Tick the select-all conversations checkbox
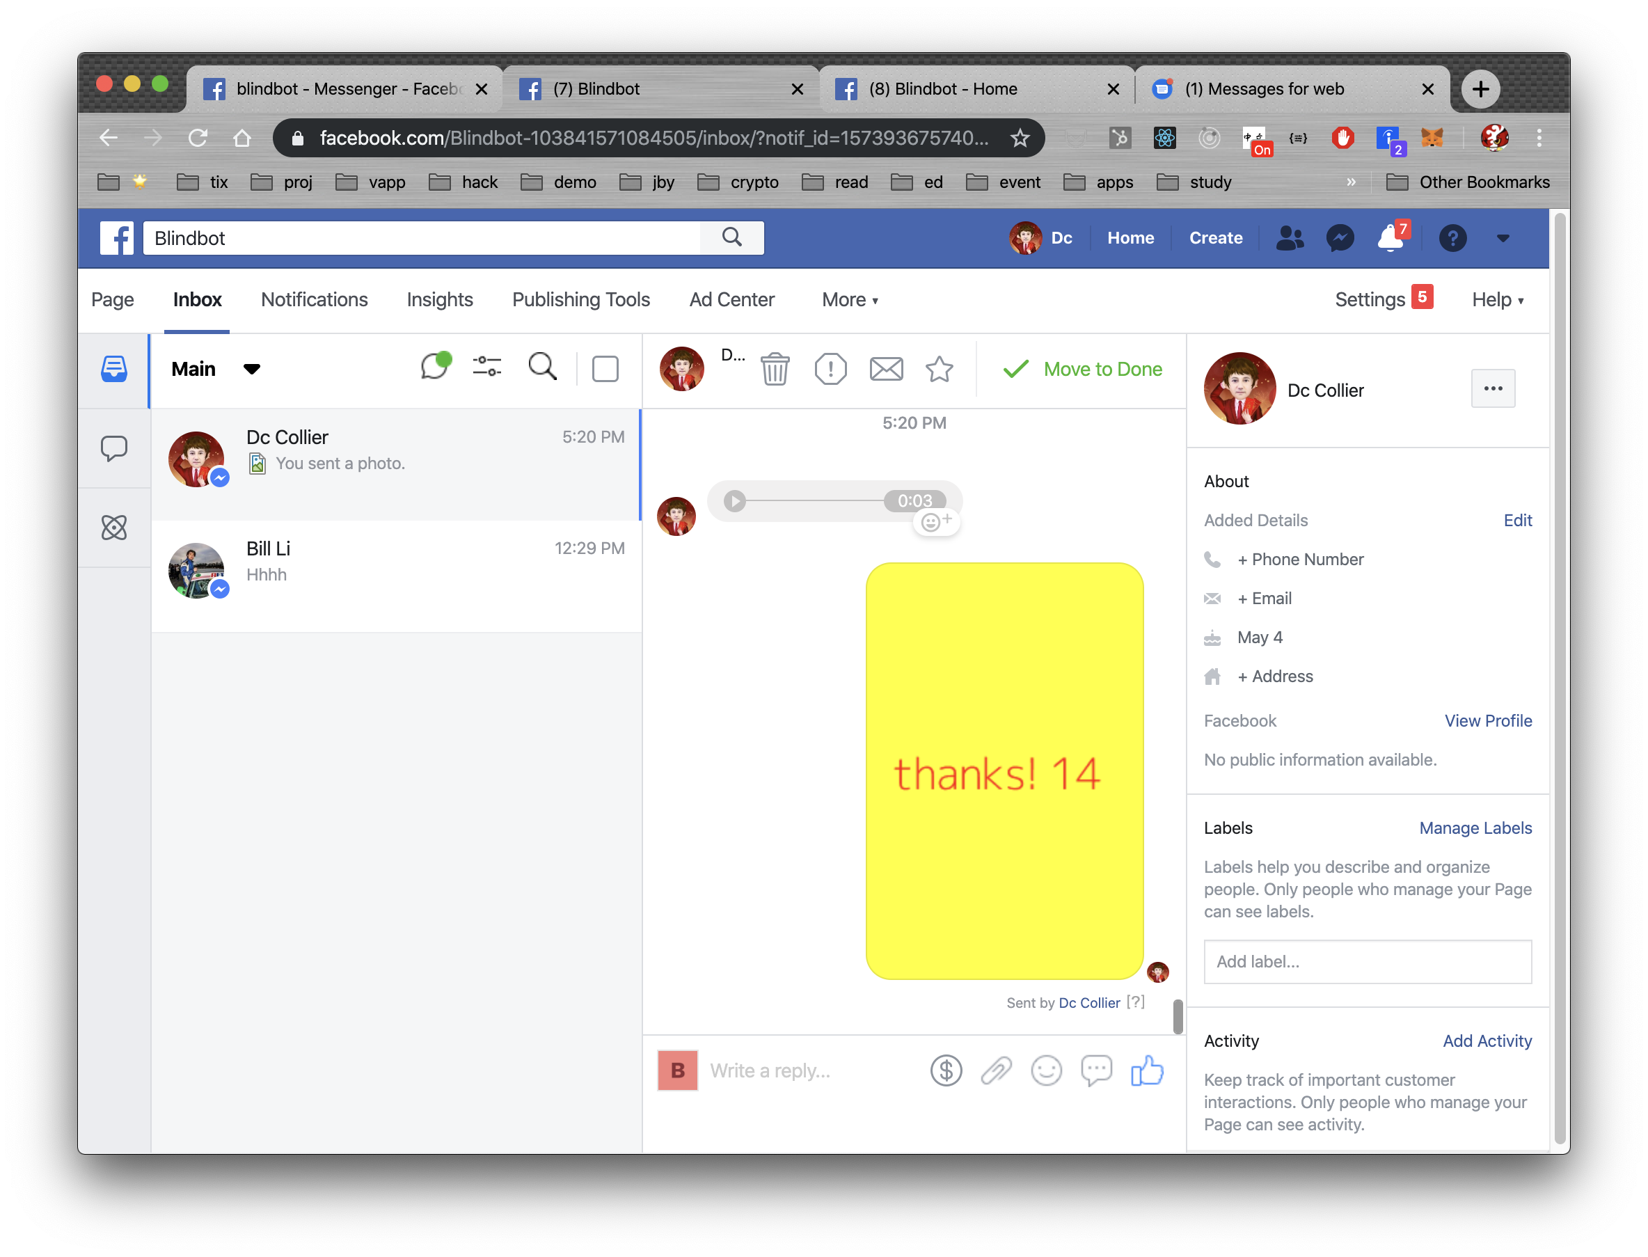Image resolution: width=1648 pixels, height=1257 pixels. click(605, 369)
